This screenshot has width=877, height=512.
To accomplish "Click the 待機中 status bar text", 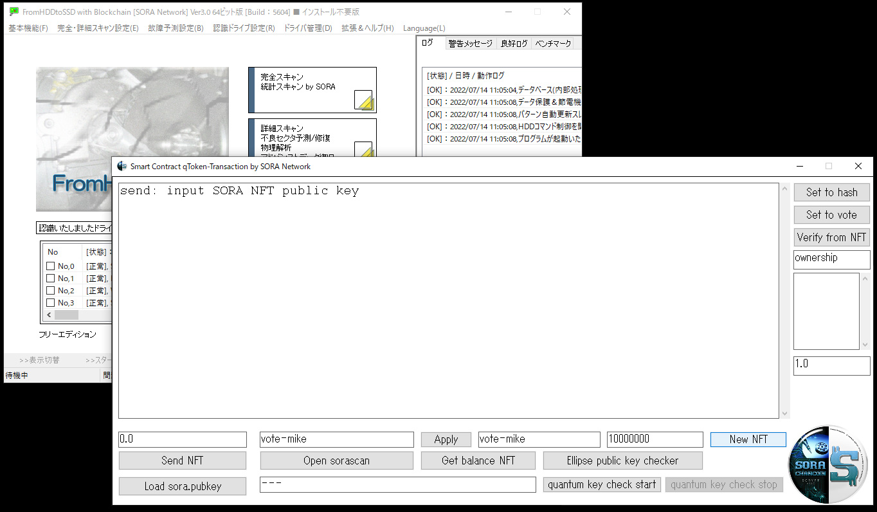I will [17, 376].
